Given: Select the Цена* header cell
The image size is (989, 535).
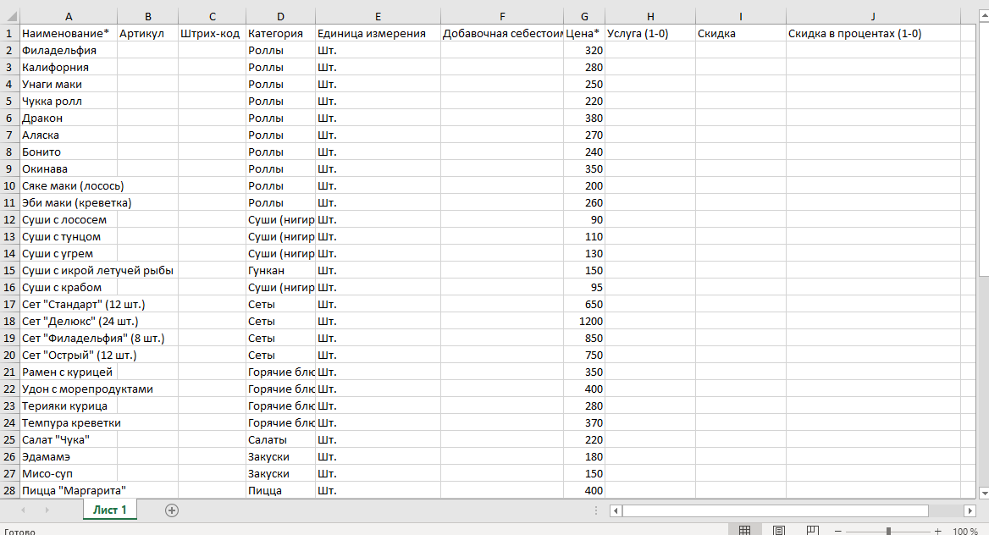Looking at the screenshot, I should point(584,33).
